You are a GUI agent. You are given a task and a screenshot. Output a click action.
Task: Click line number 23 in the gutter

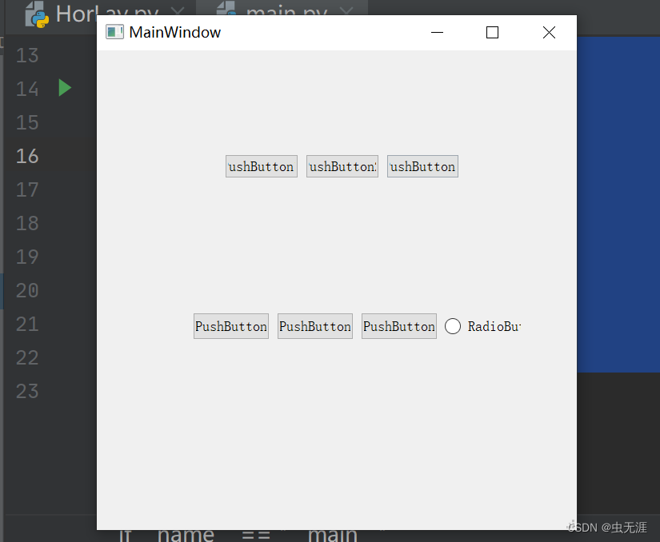[x=27, y=391]
